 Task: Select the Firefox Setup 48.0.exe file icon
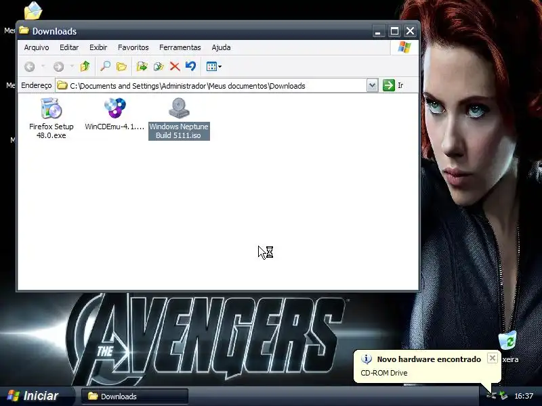click(51, 108)
